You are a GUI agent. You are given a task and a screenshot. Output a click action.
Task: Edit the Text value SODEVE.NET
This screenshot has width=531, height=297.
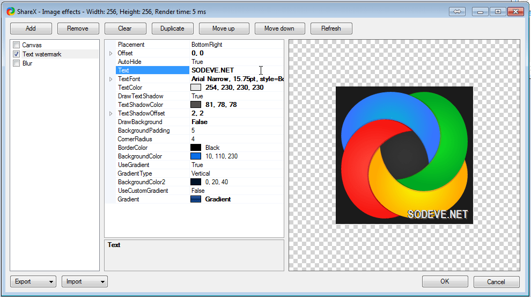point(213,70)
